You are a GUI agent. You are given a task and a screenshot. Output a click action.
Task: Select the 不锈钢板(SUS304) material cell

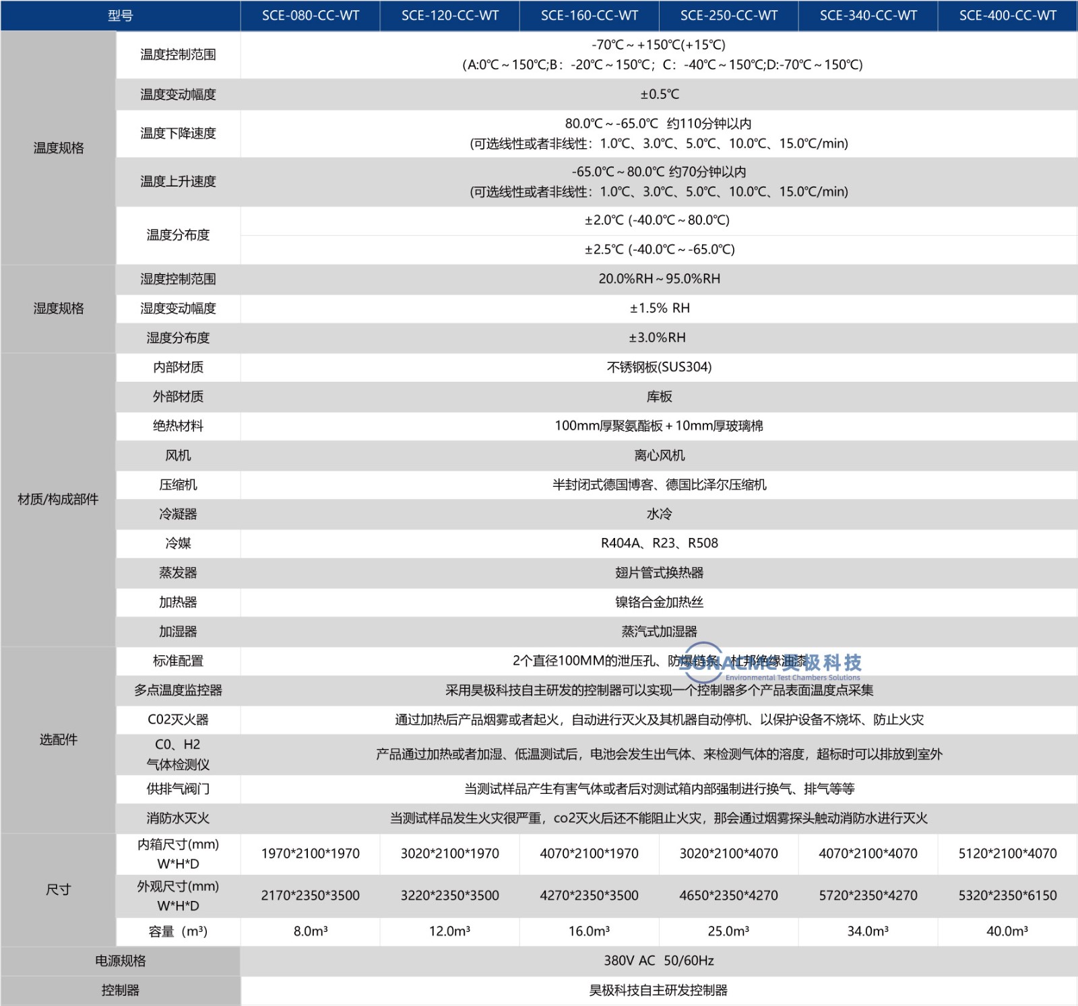659,367
